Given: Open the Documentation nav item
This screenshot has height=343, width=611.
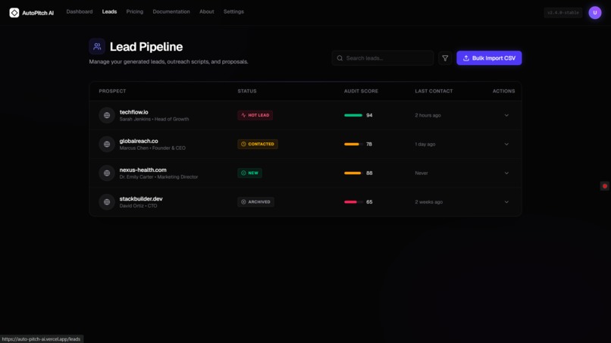Looking at the screenshot, I should click(x=171, y=11).
